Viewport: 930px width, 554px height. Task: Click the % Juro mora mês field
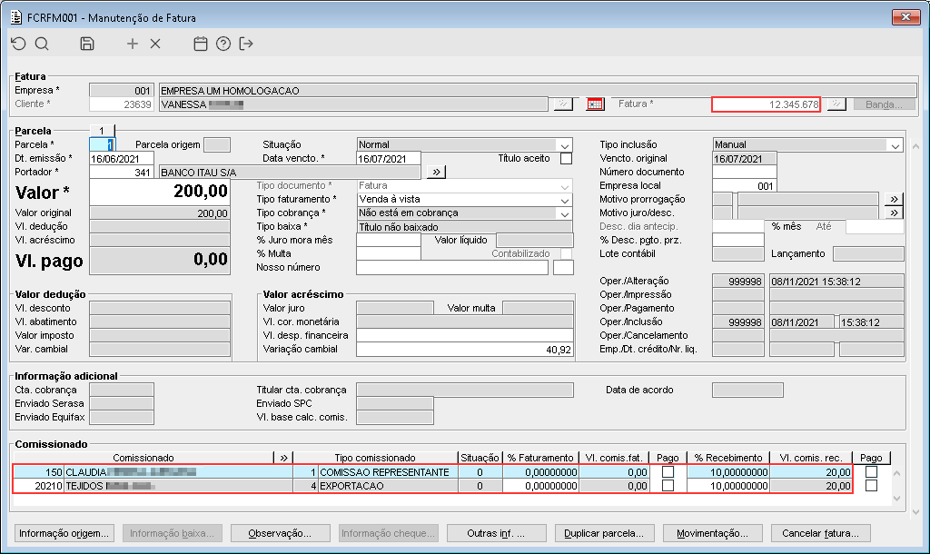pyautogui.click(x=389, y=241)
